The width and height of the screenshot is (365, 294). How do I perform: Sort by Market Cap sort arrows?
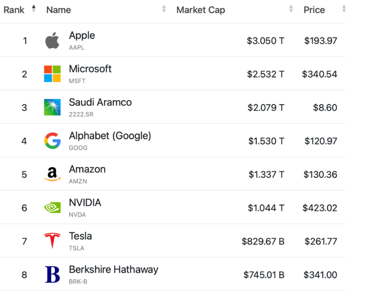tap(291, 9)
